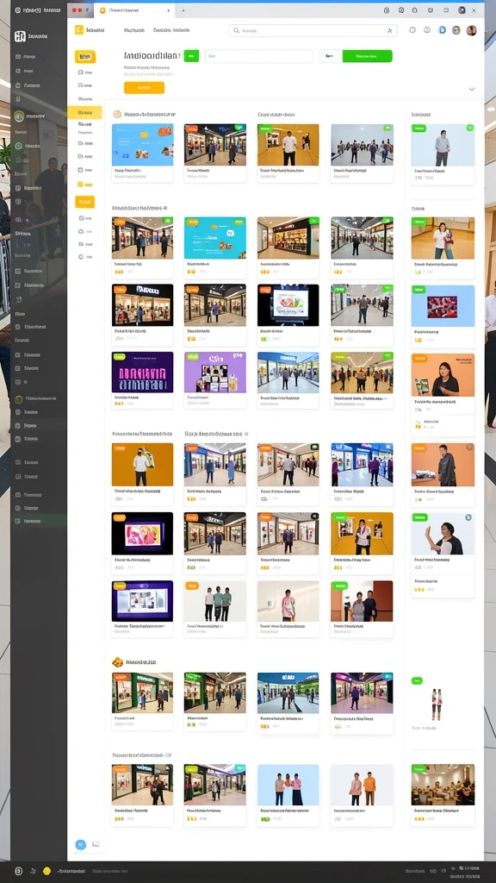Click the yellow circle icon in the bottom taskbar
The width and height of the screenshot is (496, 883).
pyautogui.click(x=46, y=871)
